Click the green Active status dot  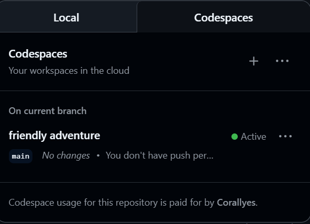point(235,137)
